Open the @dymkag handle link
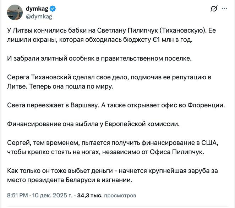 coord(39,16)
